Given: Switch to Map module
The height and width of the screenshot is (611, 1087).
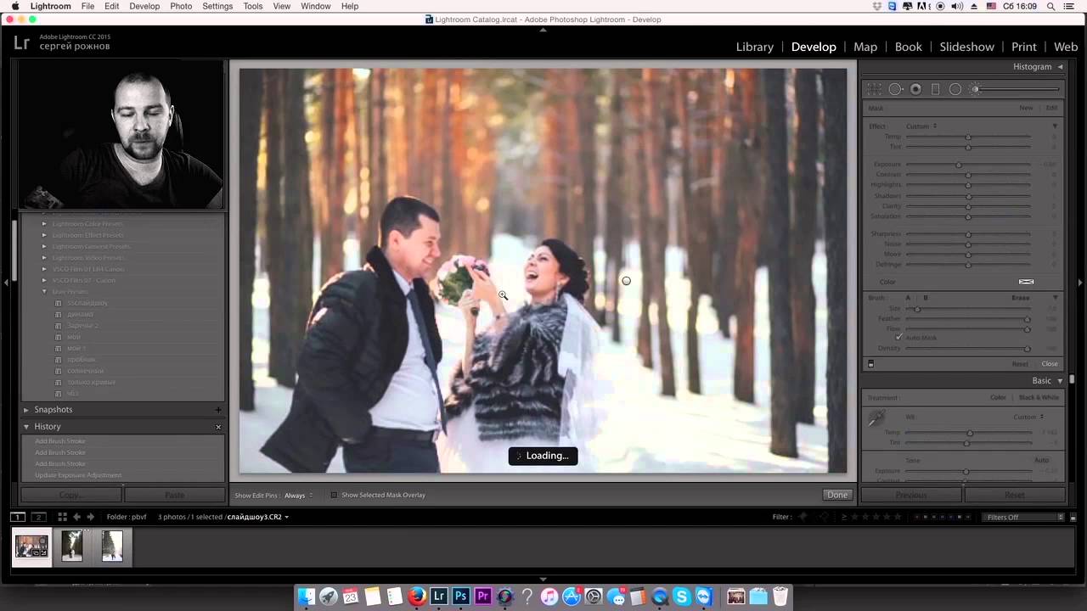Looking at the screenshot, I should tap(865, 47).
